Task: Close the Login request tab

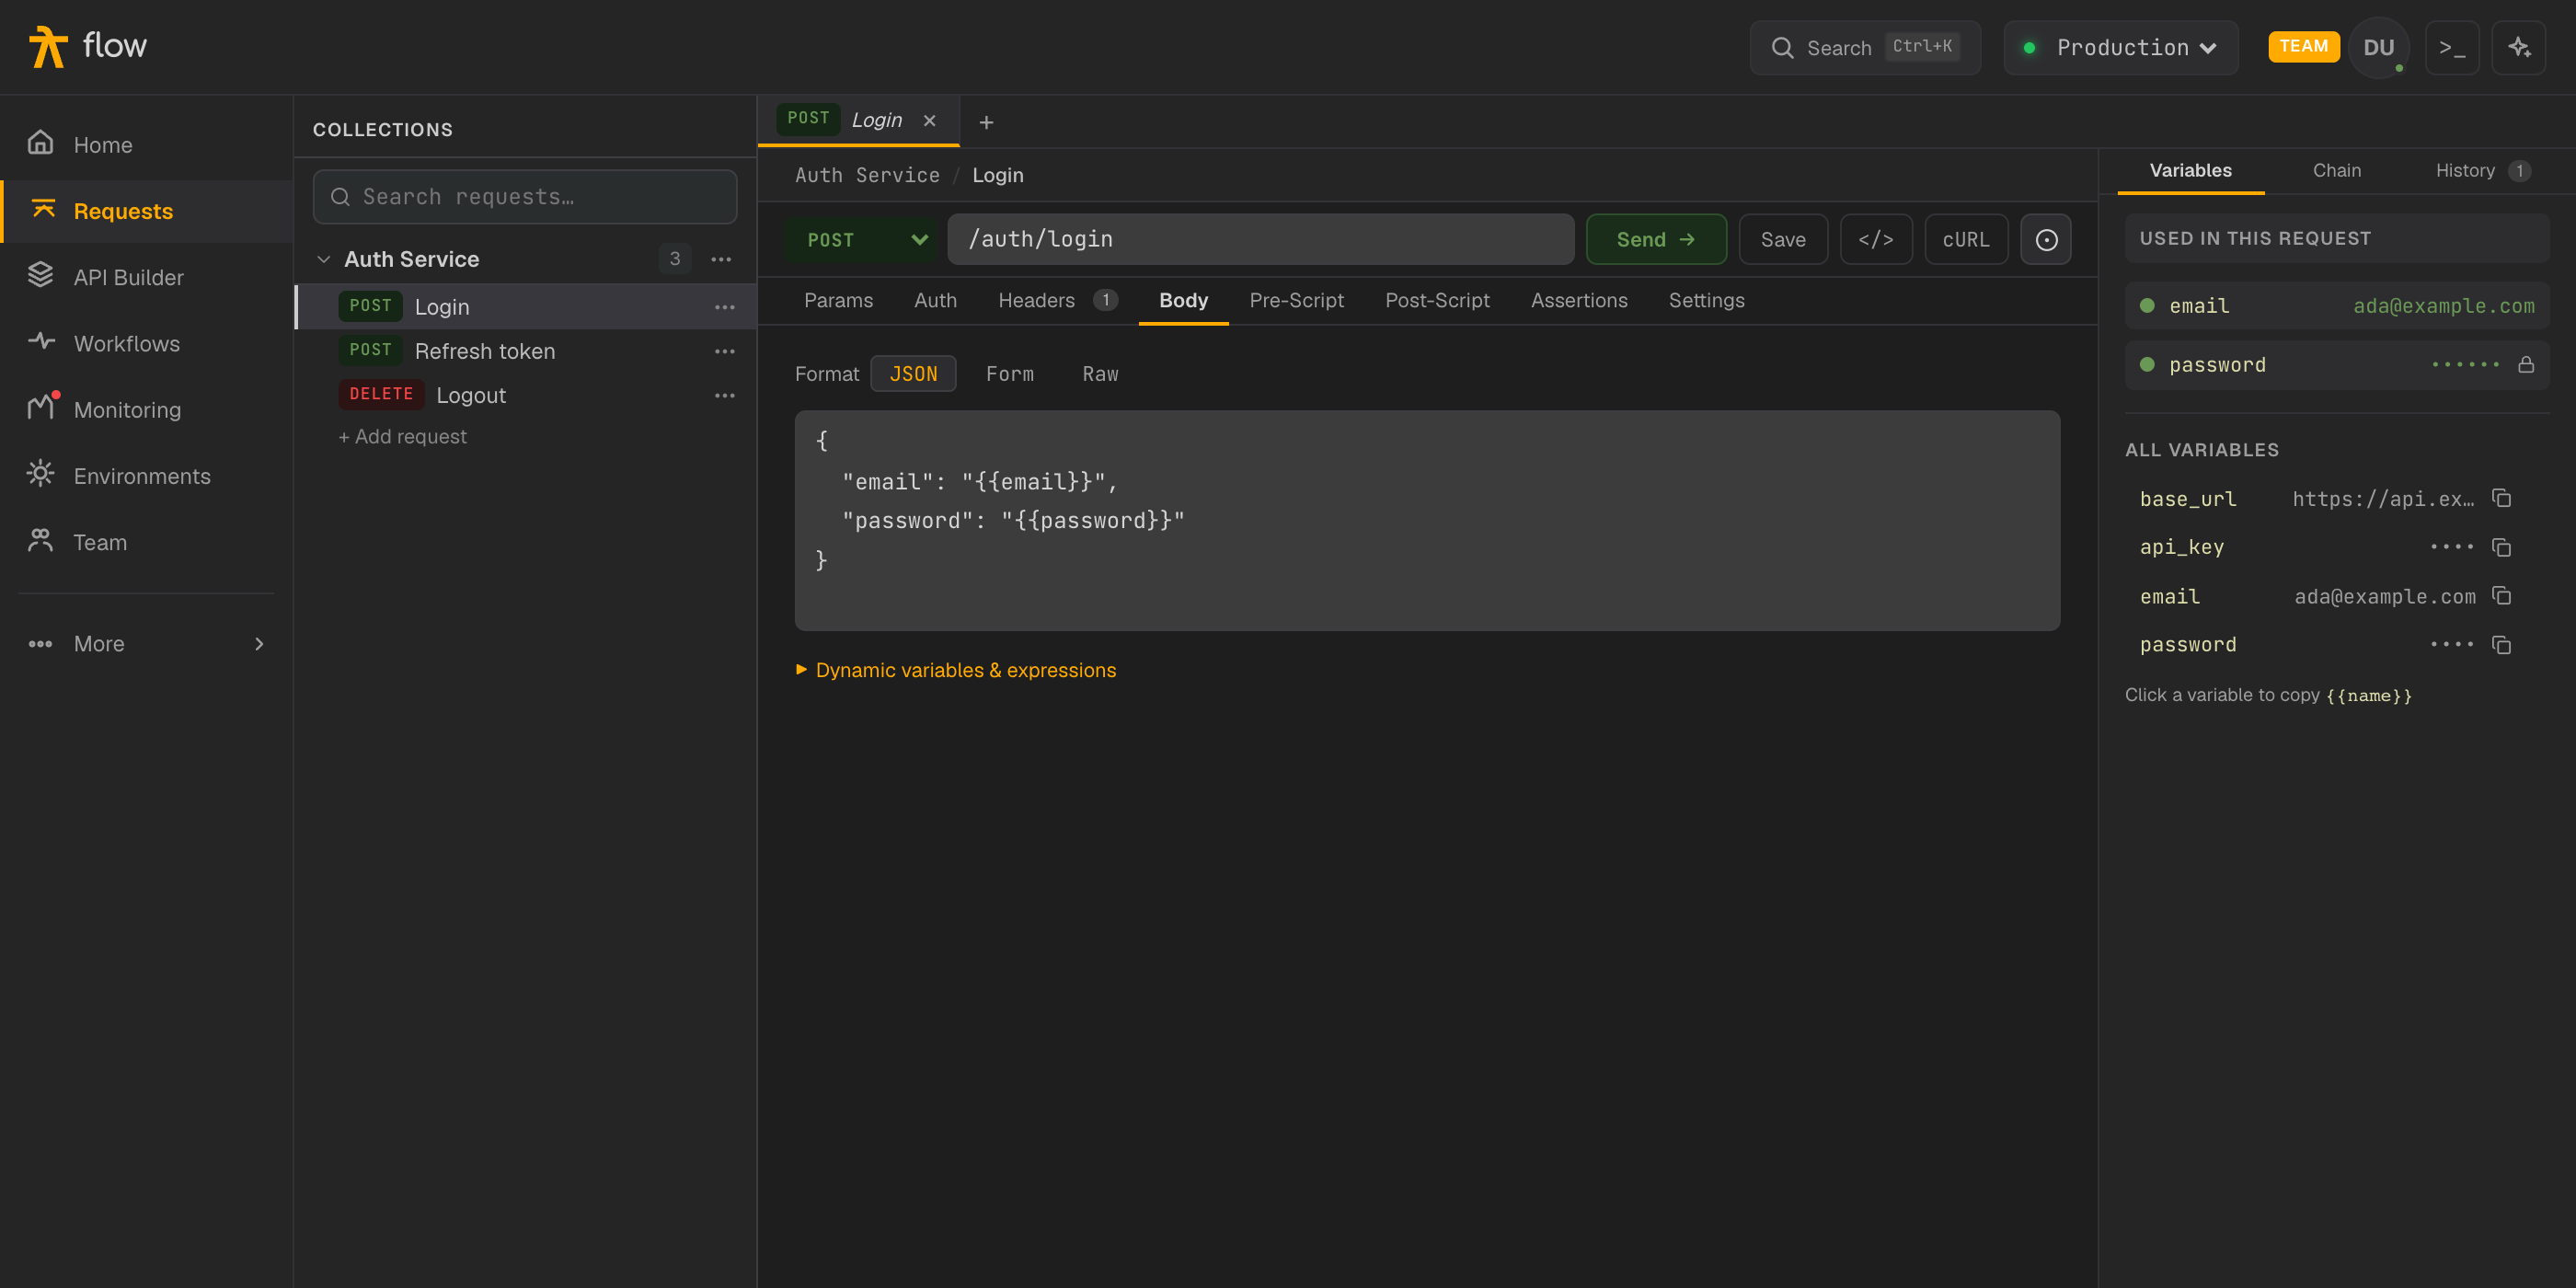Action: [929, 121]
